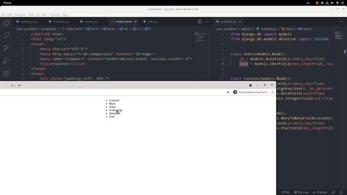Switch to the settings.py tab
The width and height of the screenshot is (347, 195).
pos(27,22)
